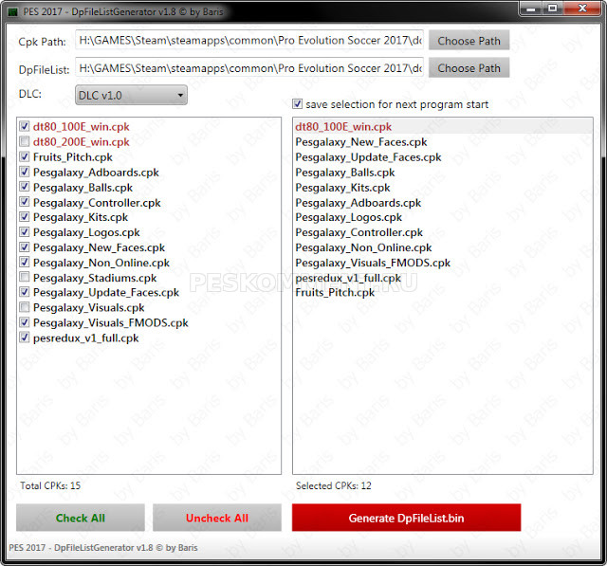Choose path for the Cpk Path field
The width and height of the screenshot is (607, 566).
pos(469,40)
